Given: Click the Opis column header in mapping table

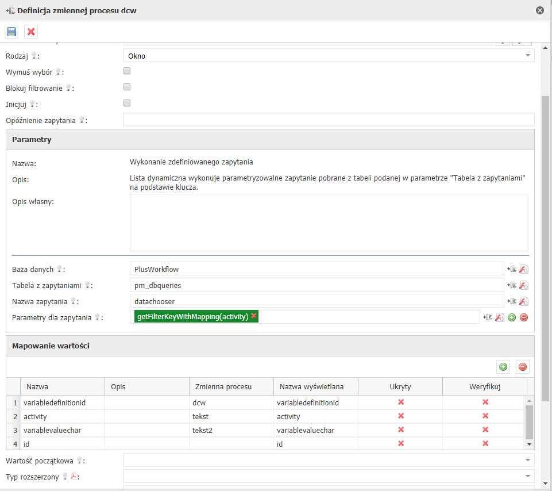Looking at the screenshot, I should coord(147,387).
